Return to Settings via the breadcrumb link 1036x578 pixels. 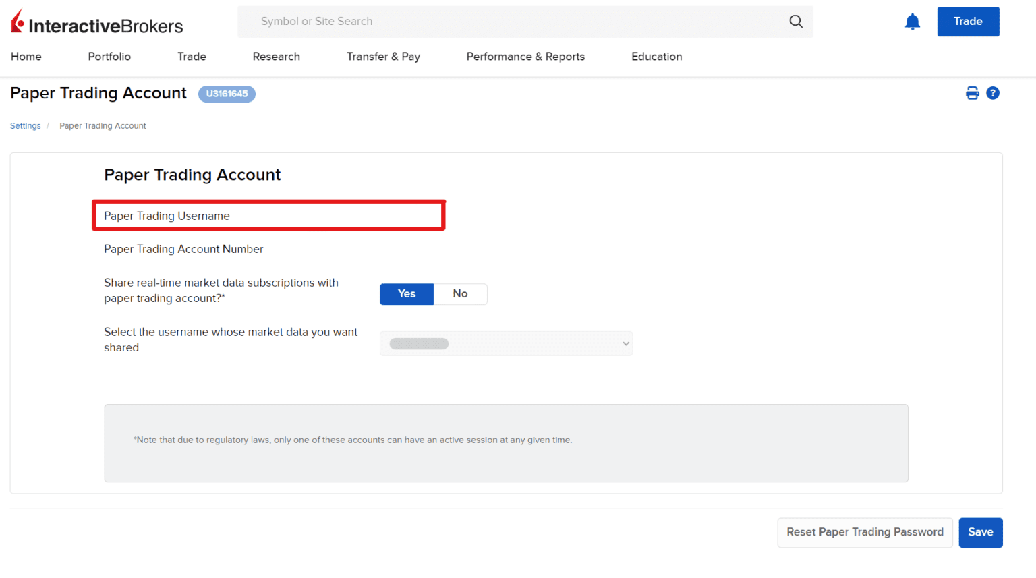pyautogui.click(x=25, y=125)
